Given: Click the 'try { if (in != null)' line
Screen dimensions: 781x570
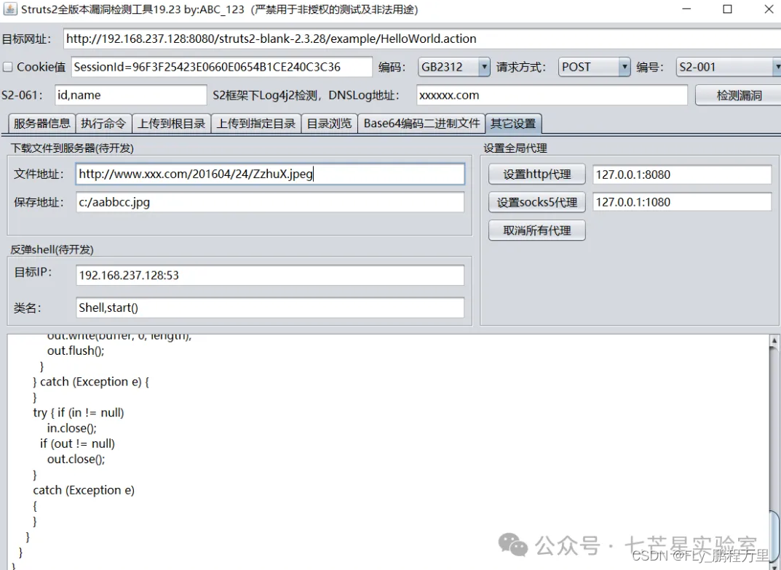Looking at the screenshot, I should [x=78, y=413].
